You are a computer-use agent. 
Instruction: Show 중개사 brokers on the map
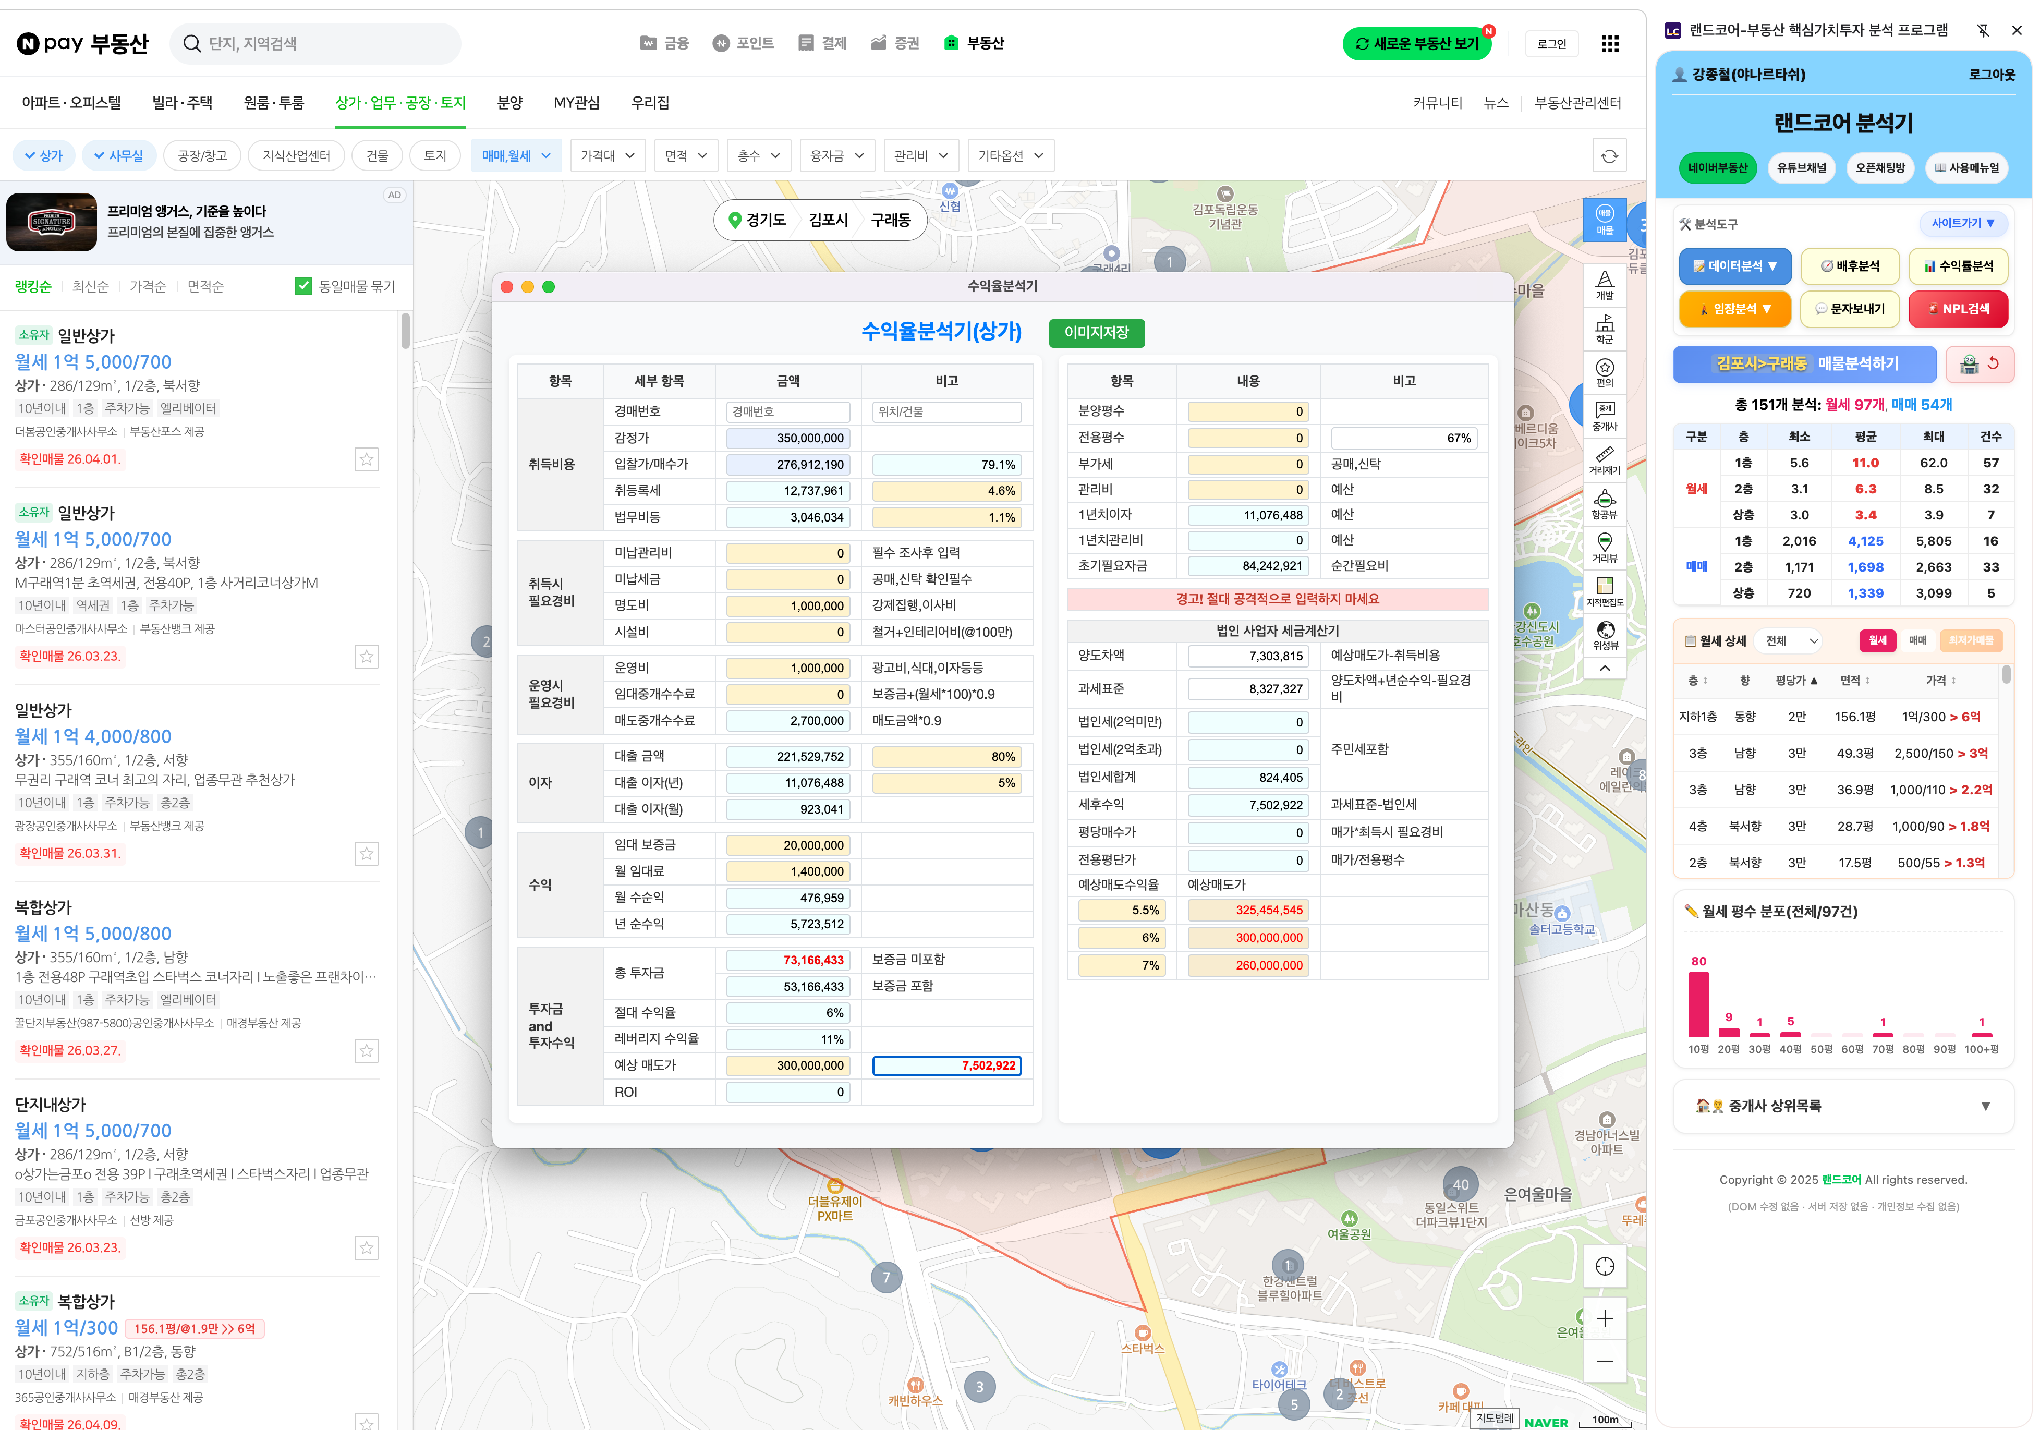tap(1604, 416)
